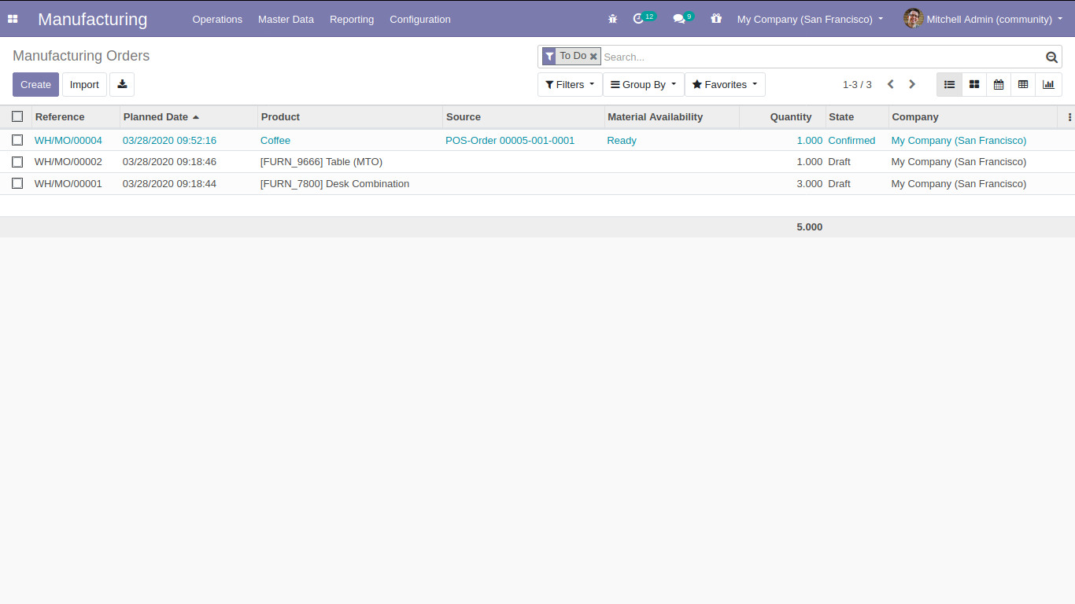Viewport: 1075px width, 604px height.
Task: Click planned date 03/28/2020 09:52:16
Action: [x=169, y=140]
